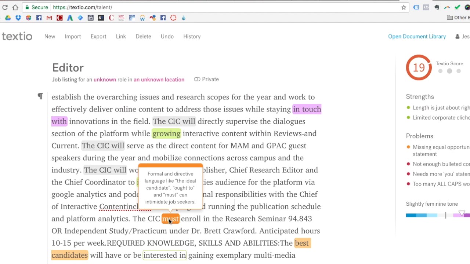Open the crimson serif C bookmark
Screen dimensions: 470x264
coord(111,18)
